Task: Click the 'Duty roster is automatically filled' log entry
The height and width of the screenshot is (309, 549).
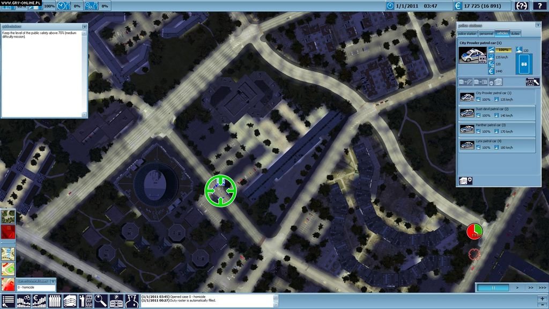Action: [x=179, y=300]
